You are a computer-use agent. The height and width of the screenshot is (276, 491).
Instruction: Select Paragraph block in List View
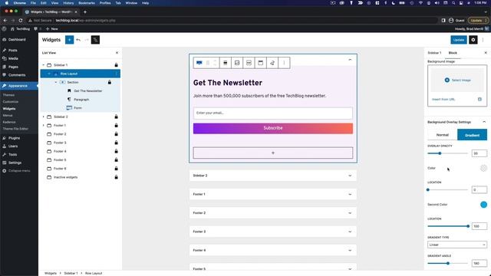click(x=81, y=100)
